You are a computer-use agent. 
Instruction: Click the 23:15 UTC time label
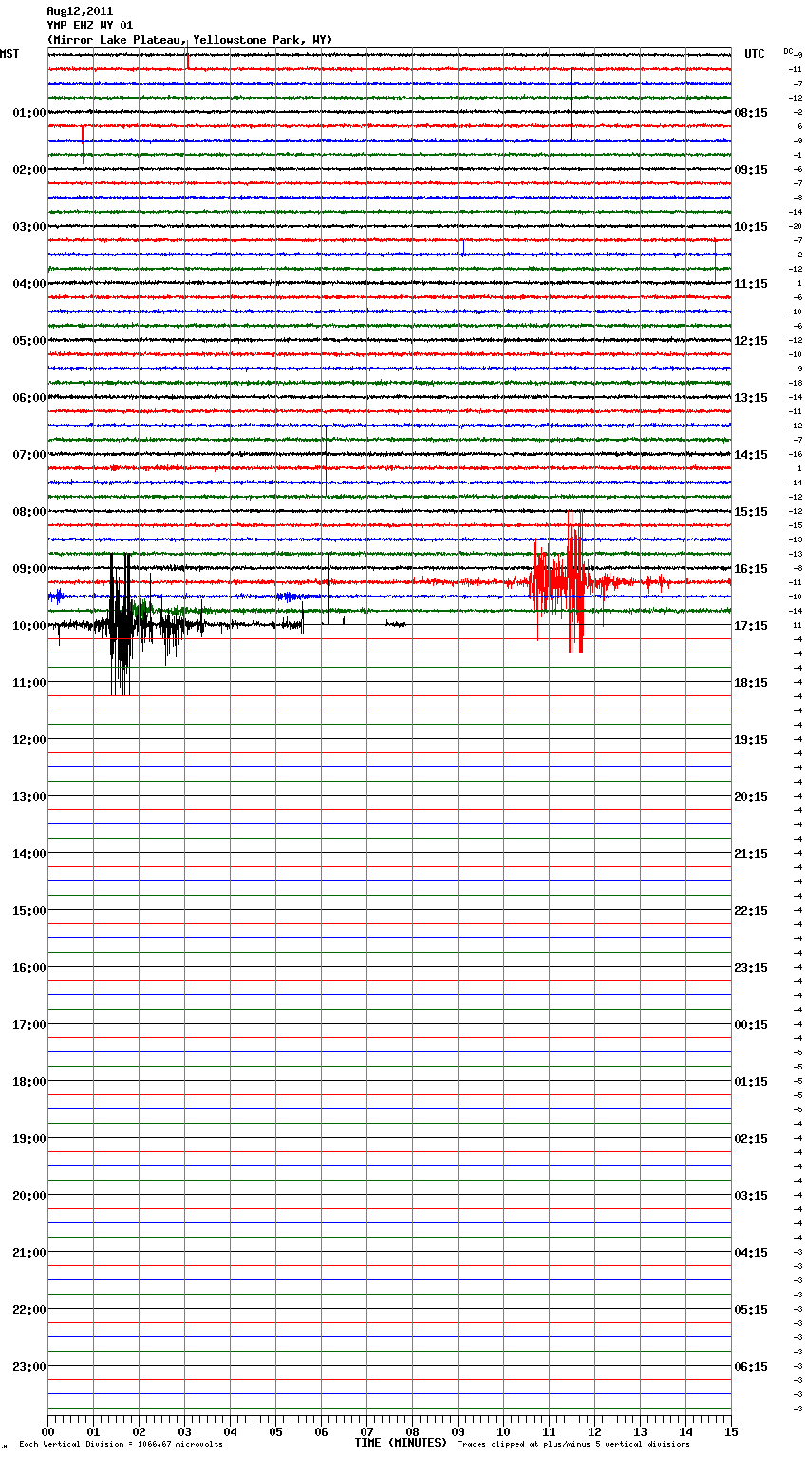click(751, 968)
